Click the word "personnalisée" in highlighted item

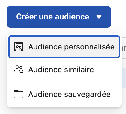pos(89,47)
